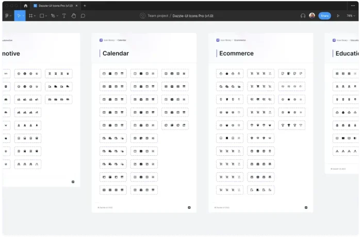Click the logo mark at Calendar frame footer
This screenshot has width=361, height=238.
[189, 208]
